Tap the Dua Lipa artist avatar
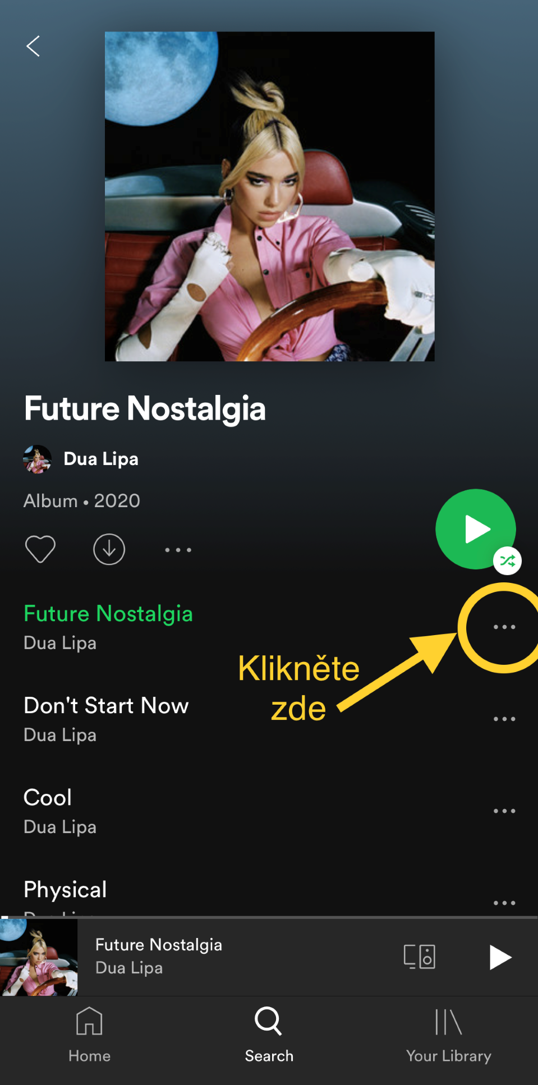Screen dimensions: 538x1085 coord(37,459)
